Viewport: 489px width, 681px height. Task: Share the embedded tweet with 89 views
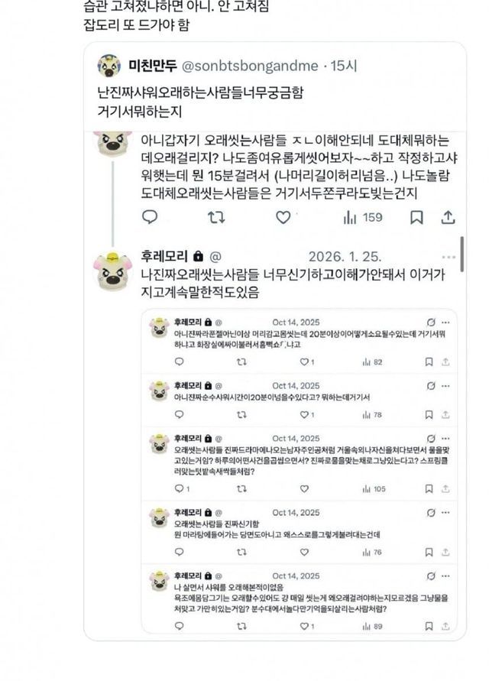(x=445, y=626)
